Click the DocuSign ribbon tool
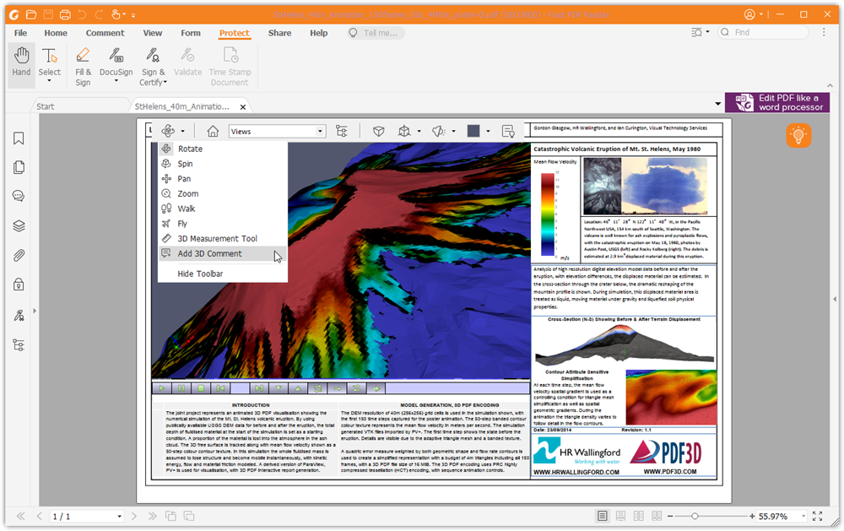The width and height of the screenshot is (844, 531). click(x=116, y=65)
